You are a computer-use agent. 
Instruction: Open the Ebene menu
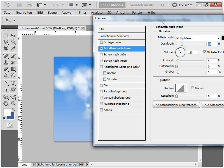click(x=52, y=13)
